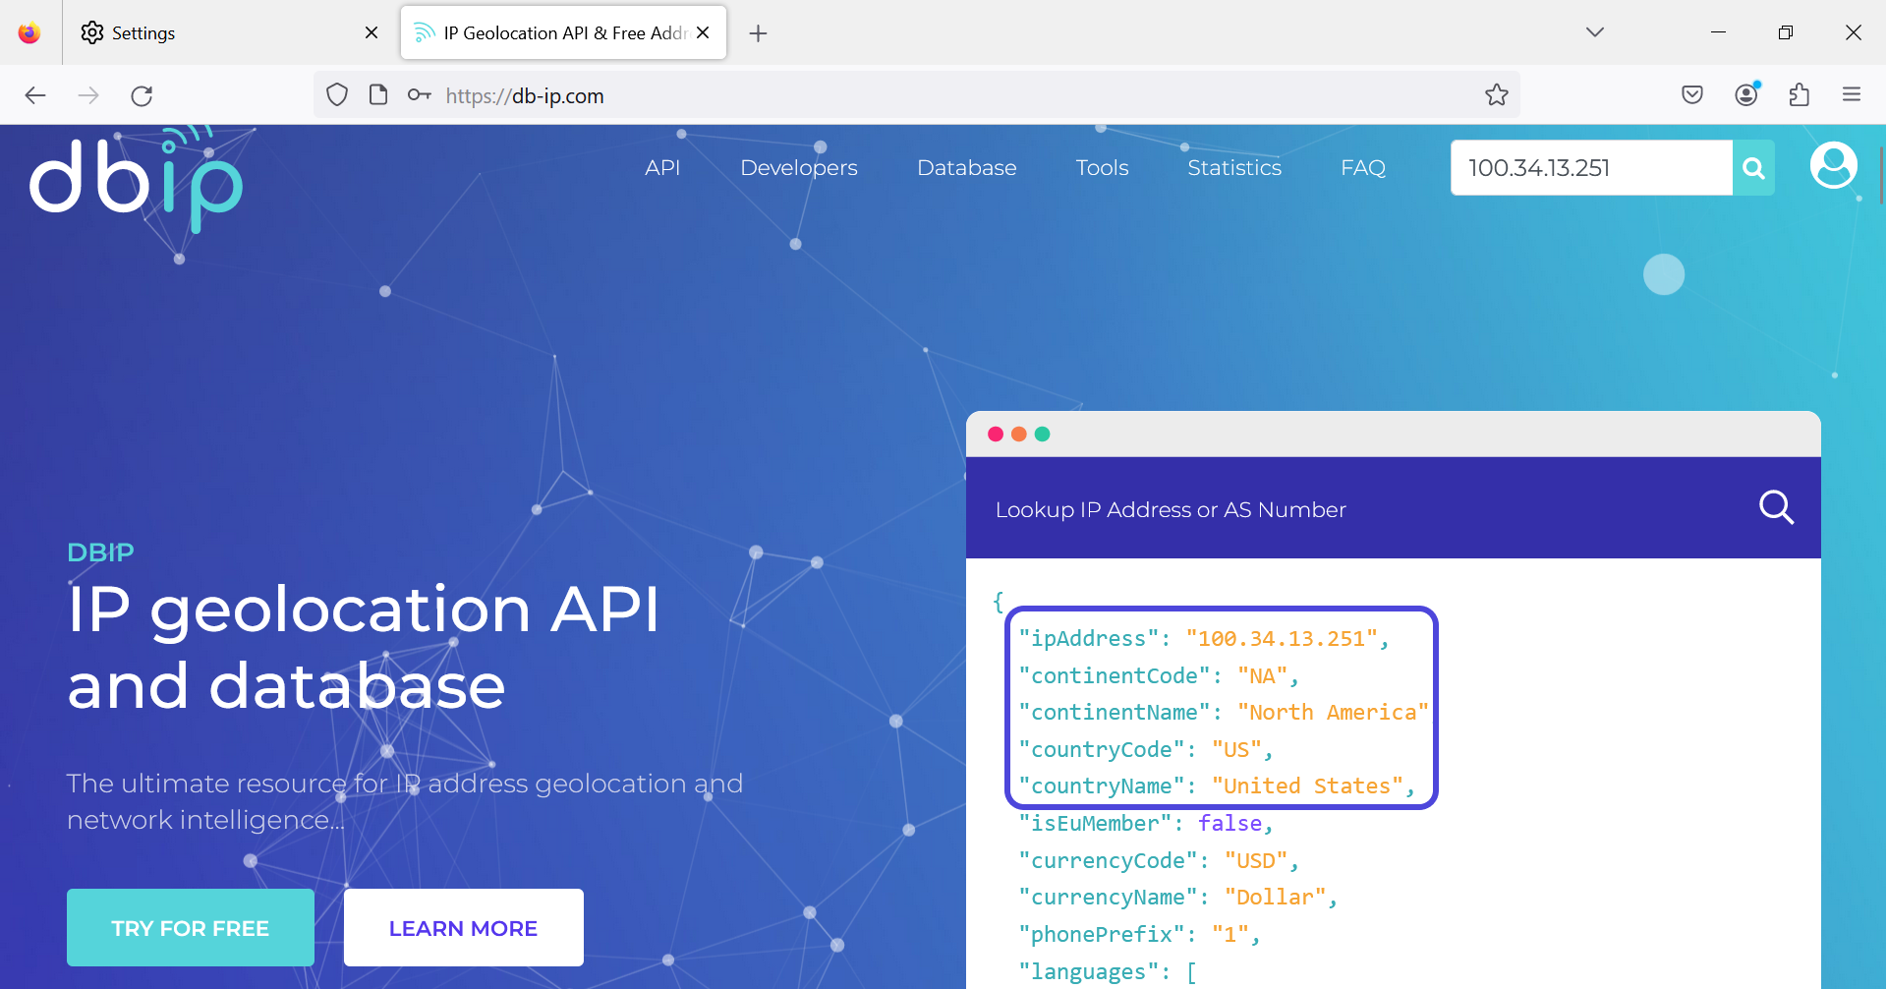Go forward to the next page

point(88,95)
